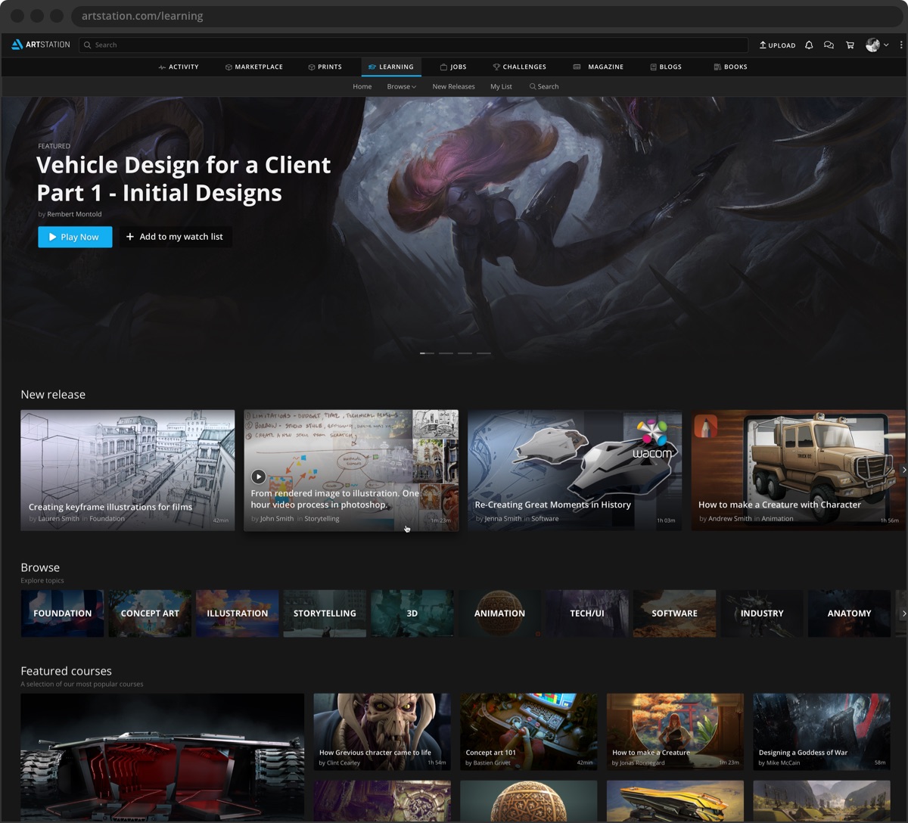Expand the account menu chevron

coord(888,45)
